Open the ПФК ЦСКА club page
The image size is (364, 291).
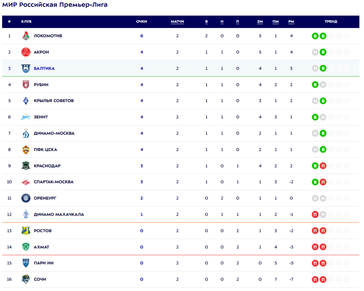click(x=45, y=150)
